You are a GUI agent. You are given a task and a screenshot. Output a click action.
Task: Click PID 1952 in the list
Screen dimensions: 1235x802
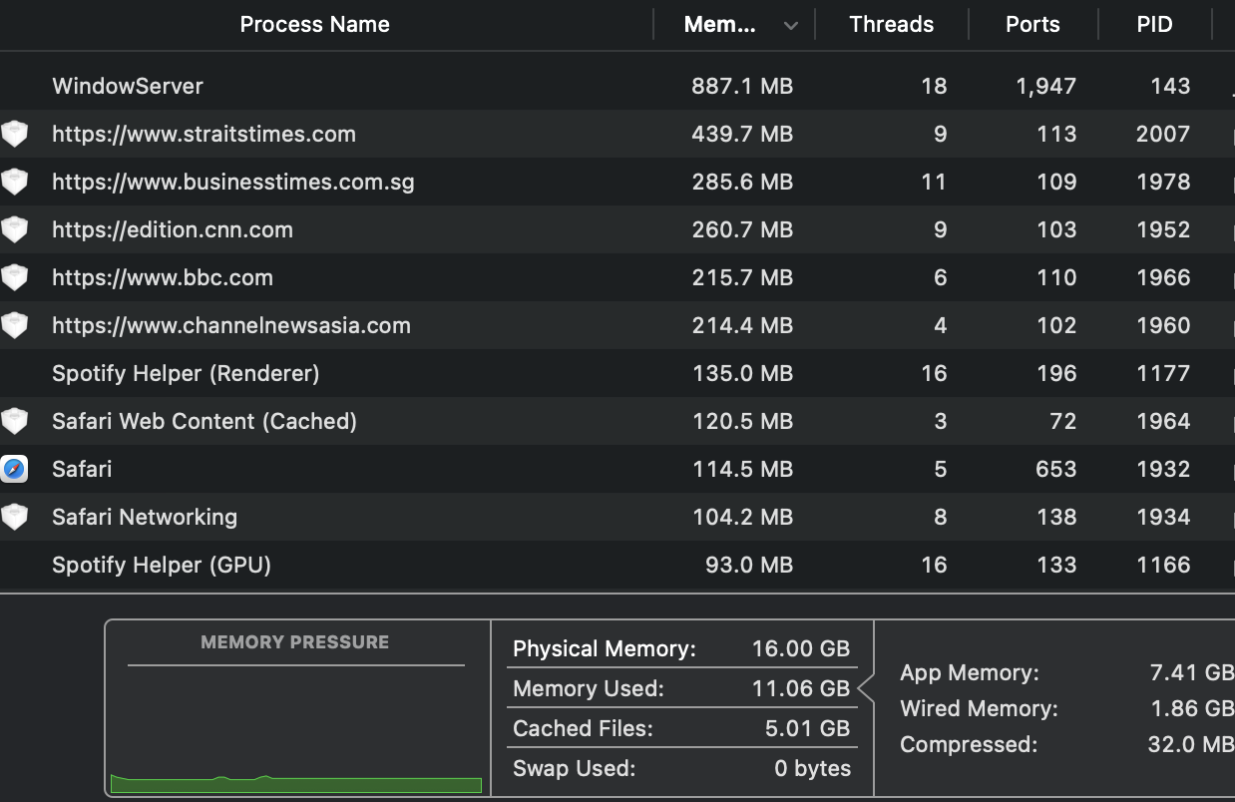pyautogui.click(x=1163, y=229)
